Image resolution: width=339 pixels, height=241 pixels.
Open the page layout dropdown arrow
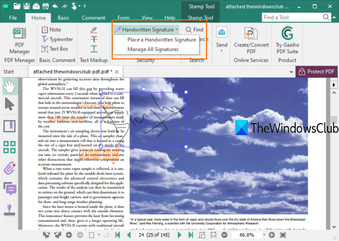click(99, 235)
